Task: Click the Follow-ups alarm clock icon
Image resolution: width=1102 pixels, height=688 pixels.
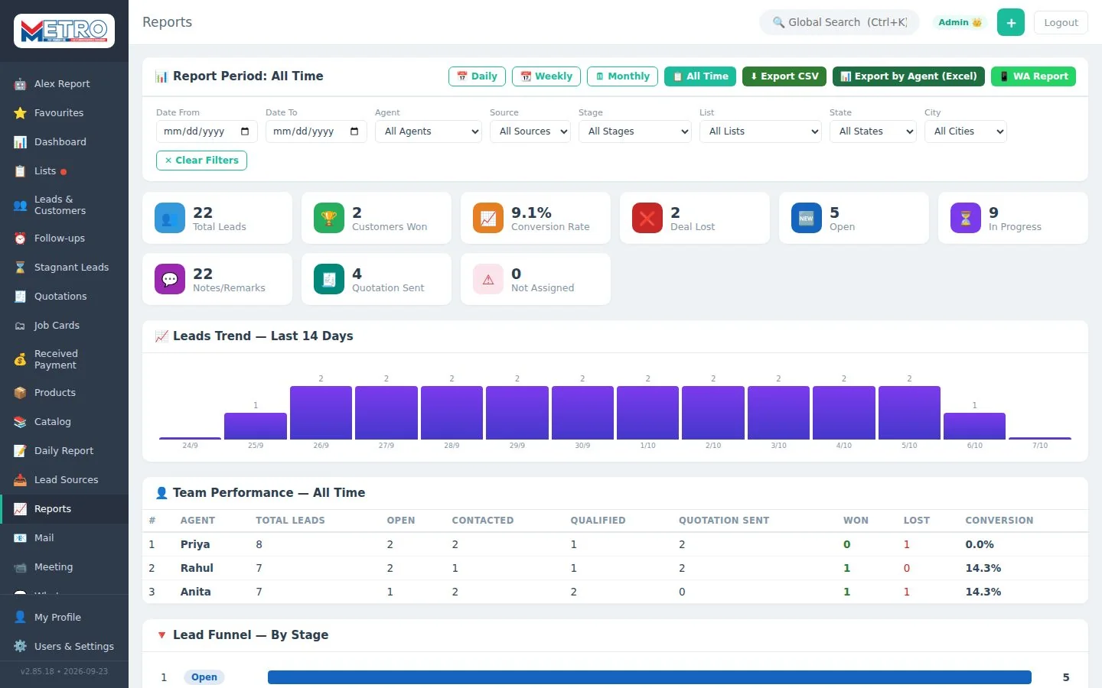Action: pyautogui.click(x=20, y=239)
